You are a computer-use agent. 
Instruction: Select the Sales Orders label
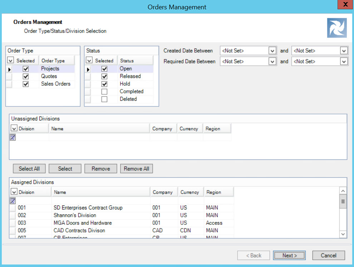56,84
